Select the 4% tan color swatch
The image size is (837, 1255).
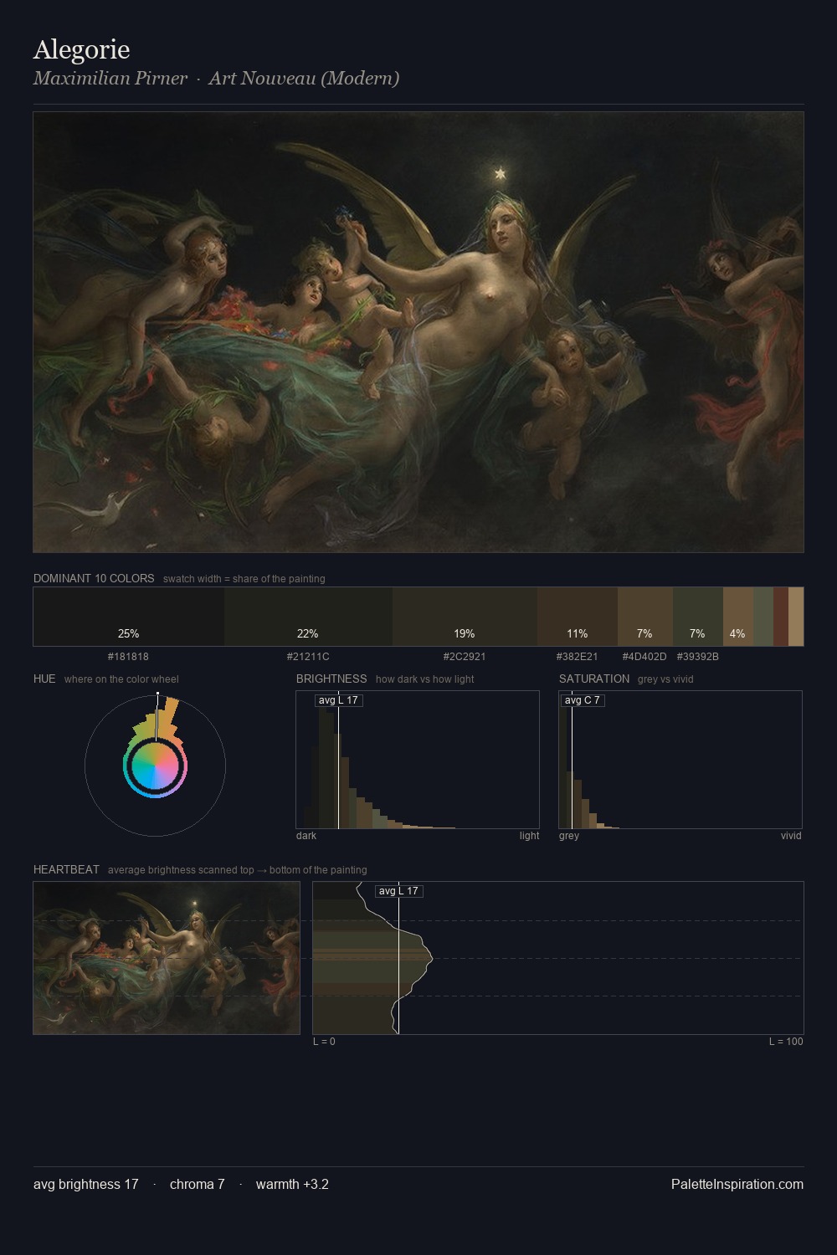pos(738,617)
